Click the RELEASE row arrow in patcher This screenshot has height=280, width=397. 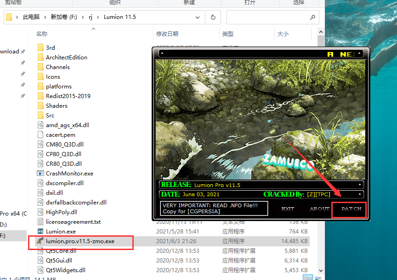click(x=359, y=185)
